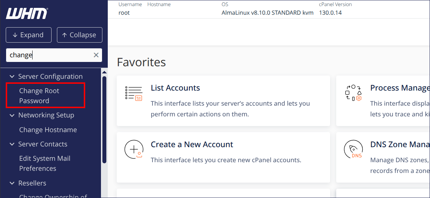Collapse the Server Contacts section

pyautogui.click(x=12, y=144)
